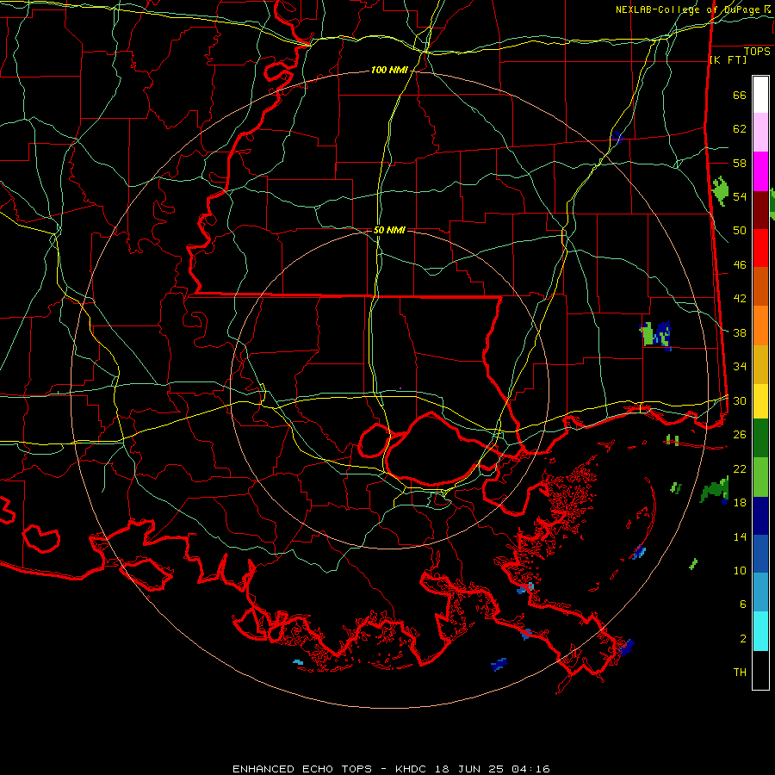Click the 50 legend value
Viewport: 775px width, 775px height.
[740, 231]
